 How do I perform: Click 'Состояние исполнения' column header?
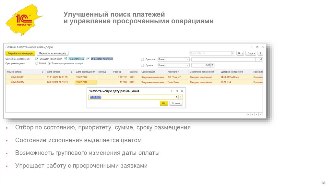(204, 72)
